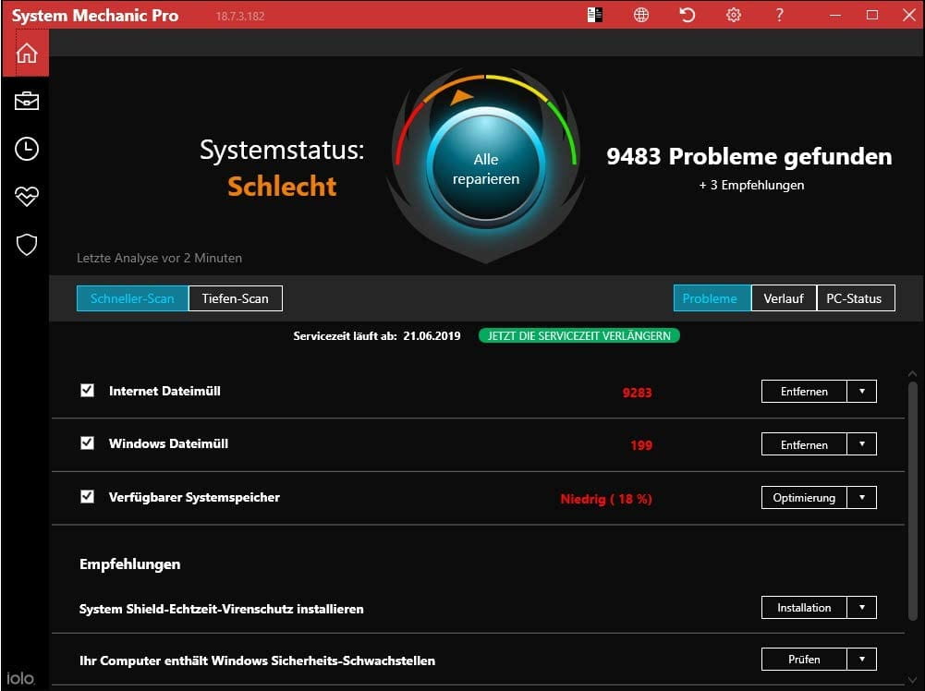Uncheck the Internet Dateimüll checkbox
The width and height of the screenshot is (925, 691).
[87, 390]
